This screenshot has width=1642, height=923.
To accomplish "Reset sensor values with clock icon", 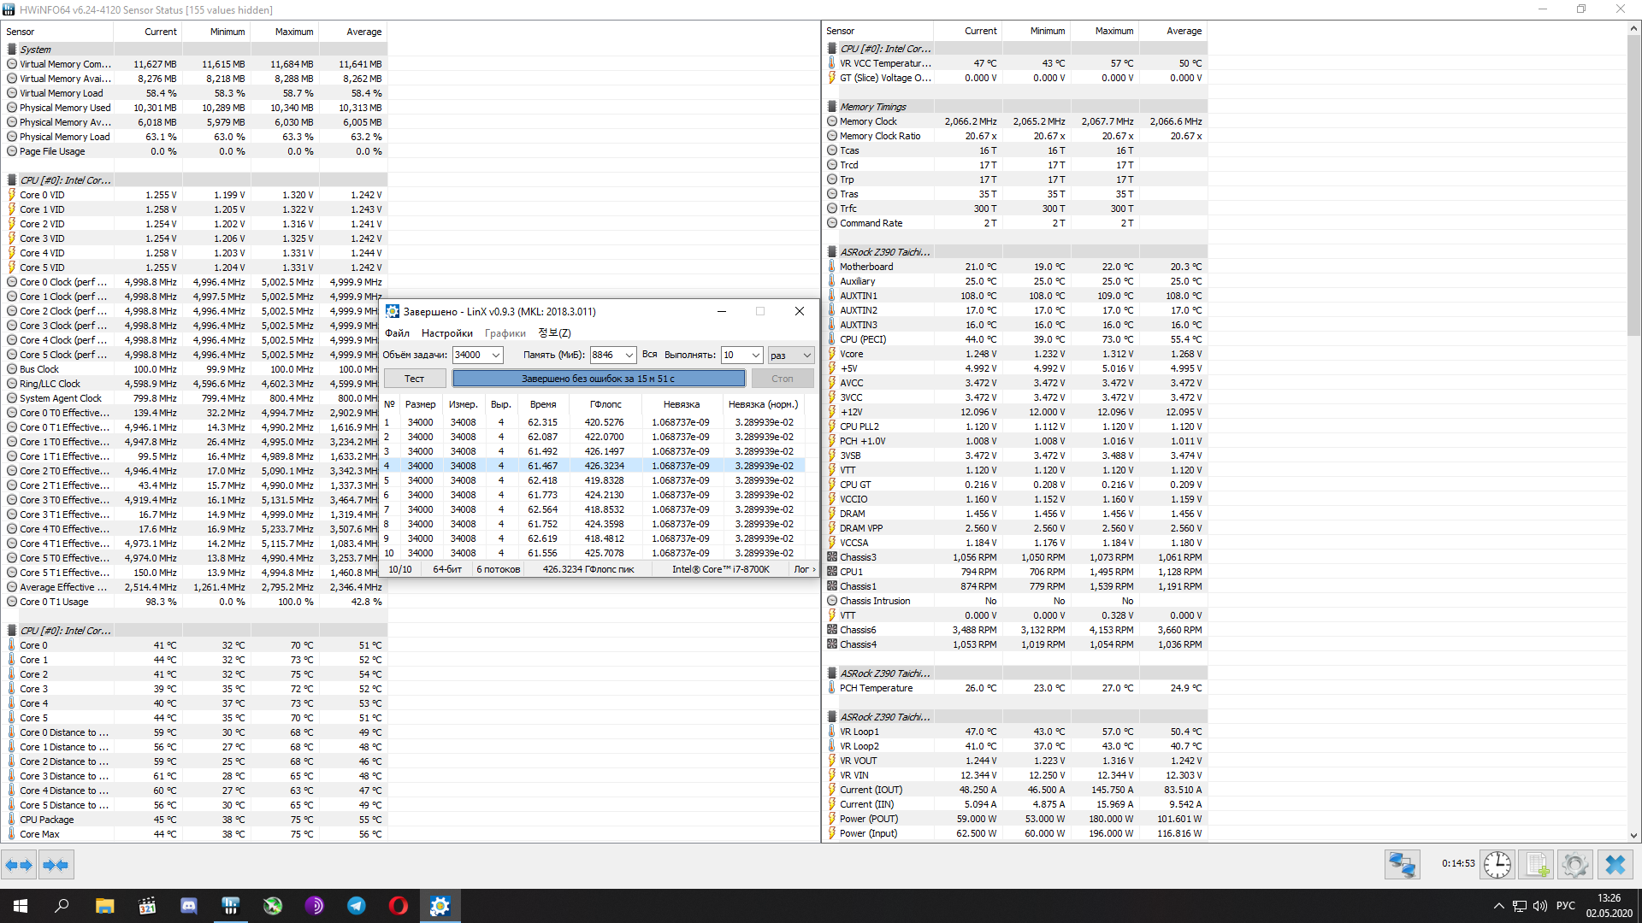I will click(1497, 865).
